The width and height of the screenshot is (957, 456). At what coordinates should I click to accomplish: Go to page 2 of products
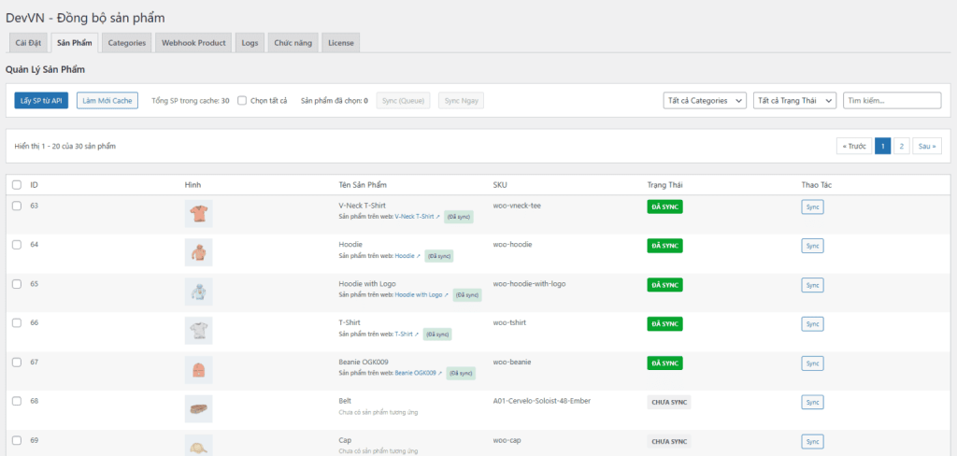click(x=901, y=146)
